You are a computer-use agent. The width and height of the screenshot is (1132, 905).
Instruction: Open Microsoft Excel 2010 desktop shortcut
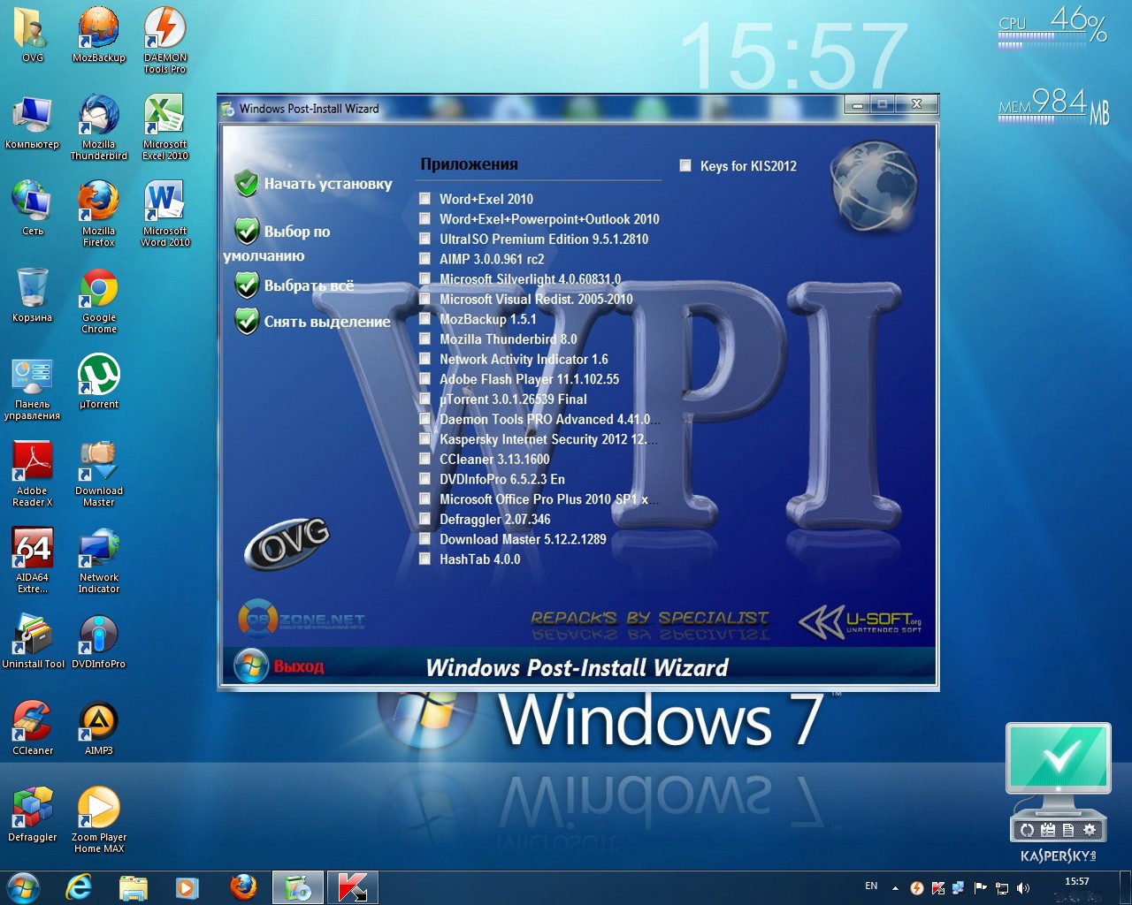(165, 127)
